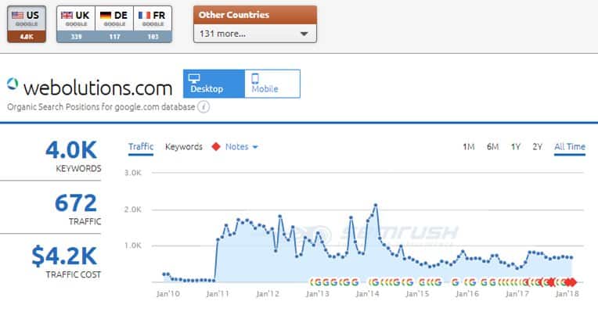
Task: Click the UK flag icon
Action: pyautogui.click(x=67, y=15)
